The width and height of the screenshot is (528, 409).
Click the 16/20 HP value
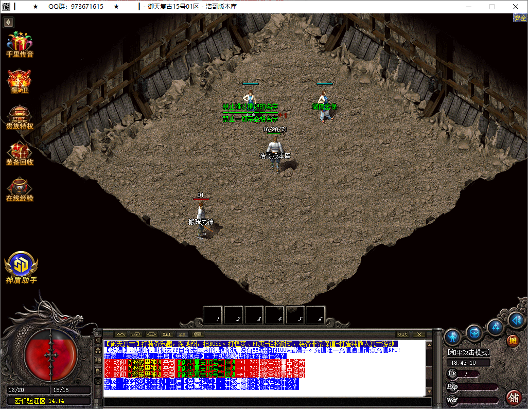16,390
